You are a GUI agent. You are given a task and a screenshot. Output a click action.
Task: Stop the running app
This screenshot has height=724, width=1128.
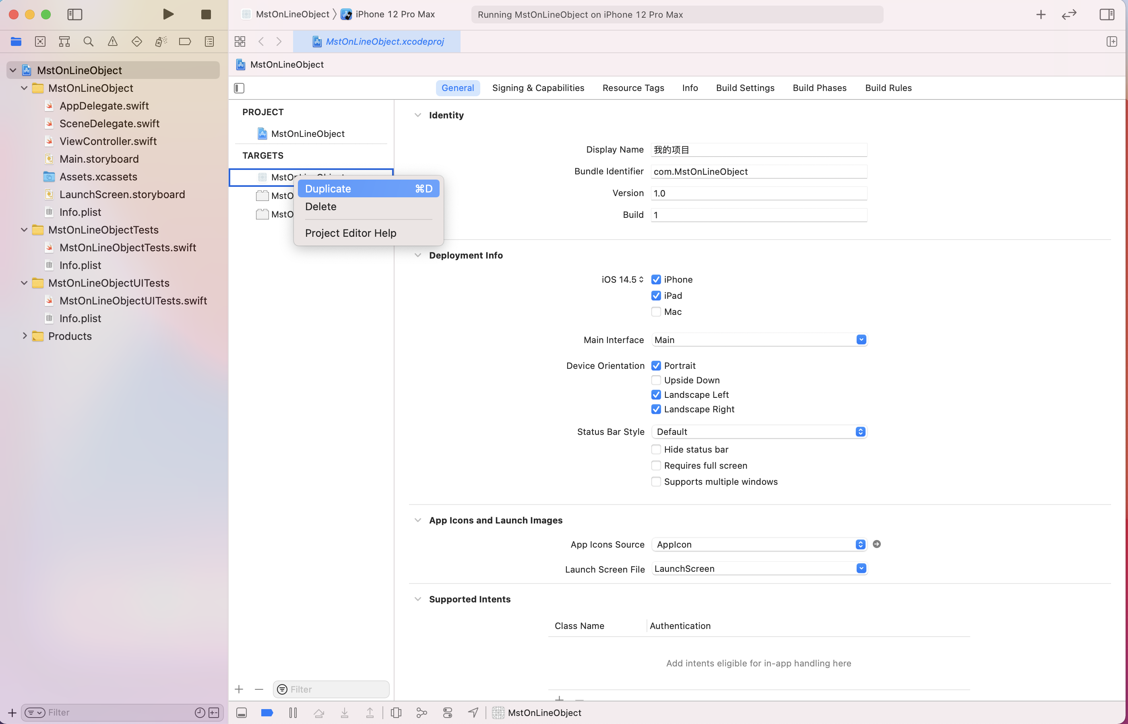206,14
